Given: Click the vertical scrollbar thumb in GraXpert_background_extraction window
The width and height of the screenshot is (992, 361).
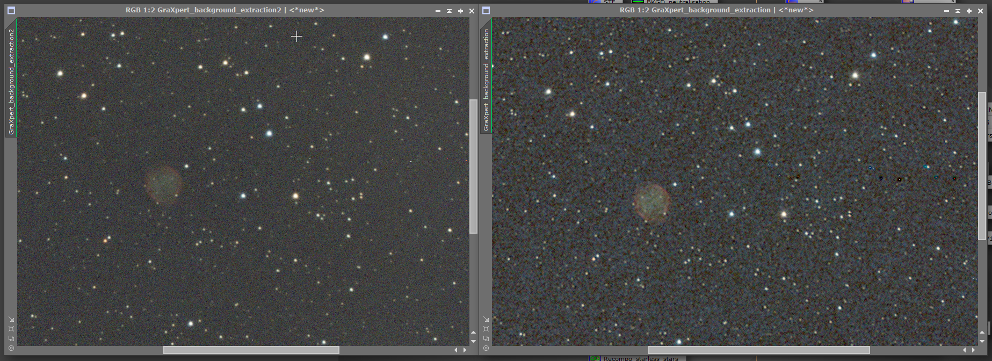Looking at the screenshot, I should pyautogui.click(x=982, y=167).
